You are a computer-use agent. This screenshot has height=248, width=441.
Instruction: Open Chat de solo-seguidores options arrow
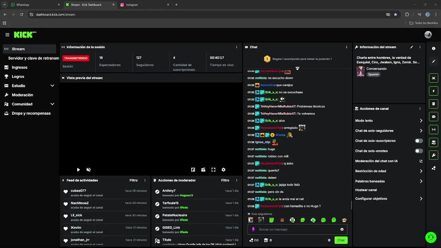(421, 131)
